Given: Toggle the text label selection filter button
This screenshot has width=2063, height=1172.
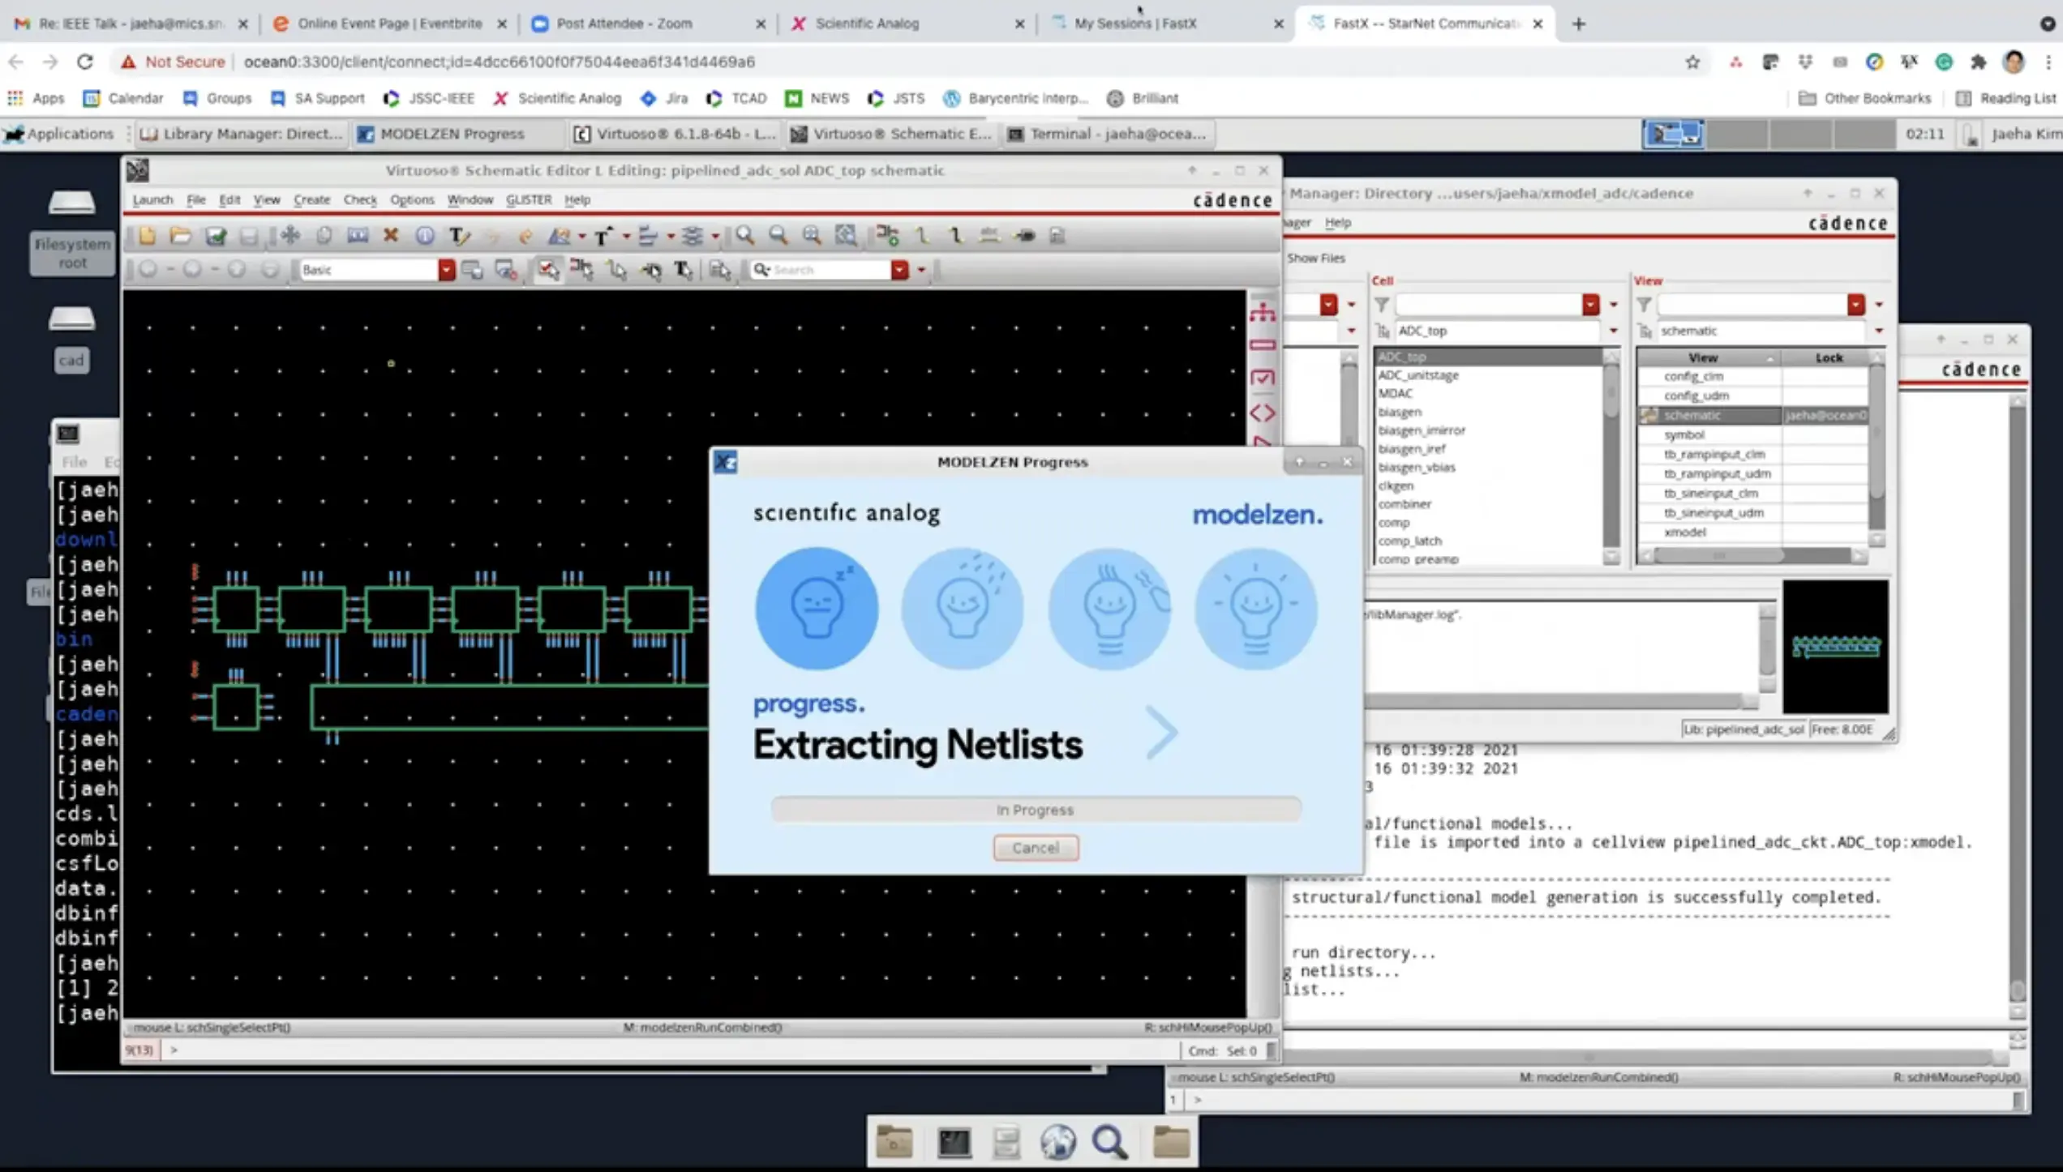Looking at the screenshot, I should click(684, 270).
